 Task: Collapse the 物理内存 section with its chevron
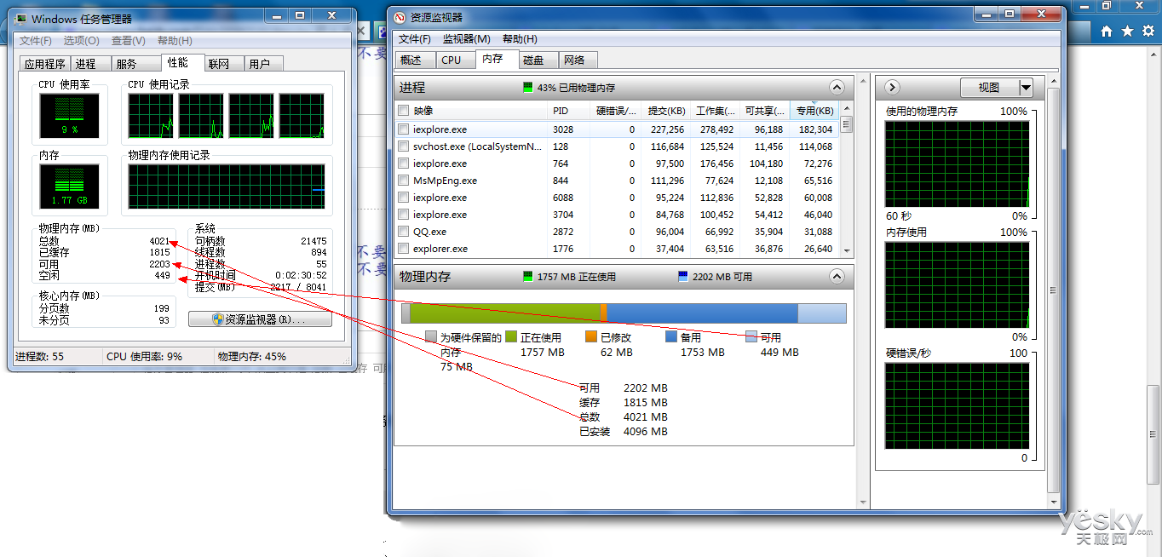click(837, 277)
